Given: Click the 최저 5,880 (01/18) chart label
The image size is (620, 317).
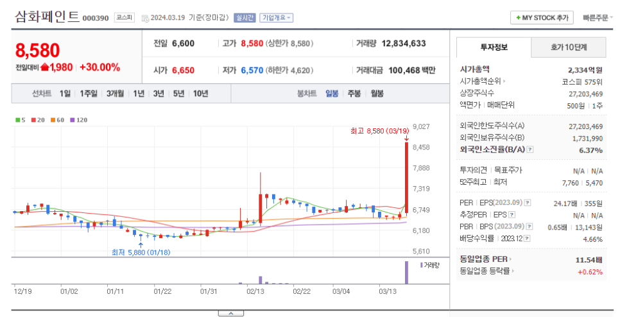Looking at the screenshot, I should (141, 252).
